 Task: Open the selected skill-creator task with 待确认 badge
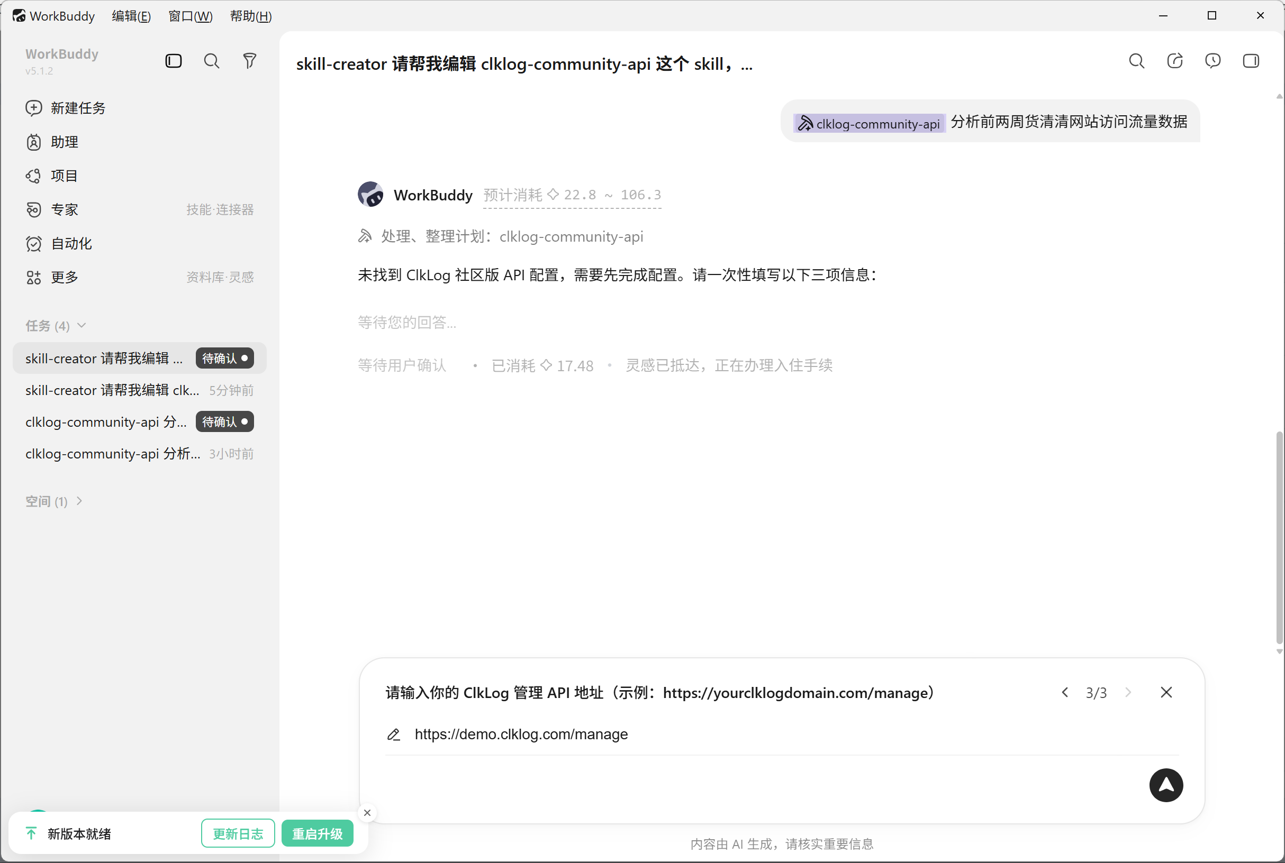[x=139, y=359]
